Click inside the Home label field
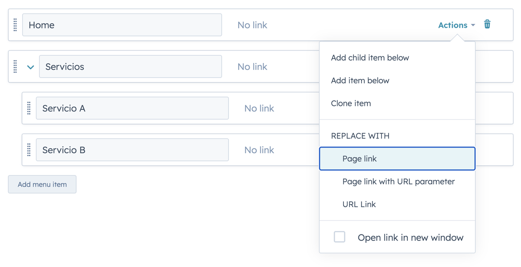This screenshot has width=521, height=267. (122, 25)
